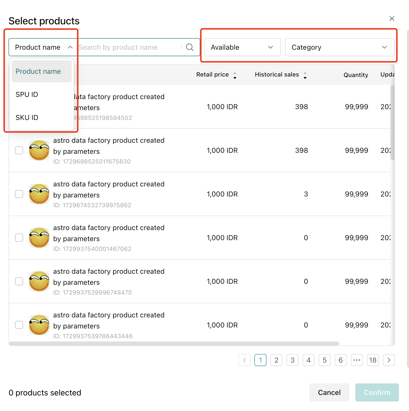Focus the Search by product name field
409x411 pixels.
(129, 47)
